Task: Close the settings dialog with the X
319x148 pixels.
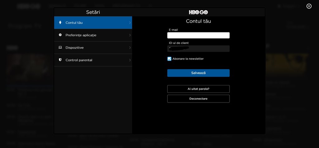Action: (x=309, y=6)
